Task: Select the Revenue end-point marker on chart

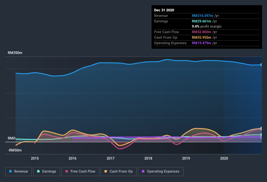Action: coord(261,65)
